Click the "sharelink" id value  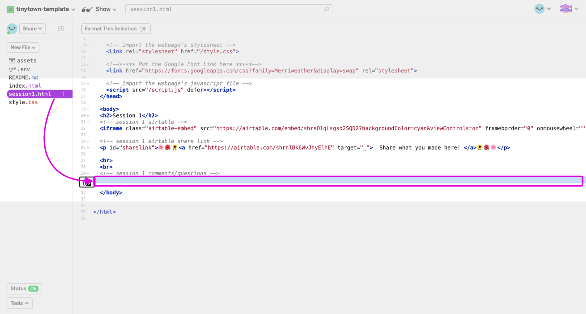tap(137, 148)
